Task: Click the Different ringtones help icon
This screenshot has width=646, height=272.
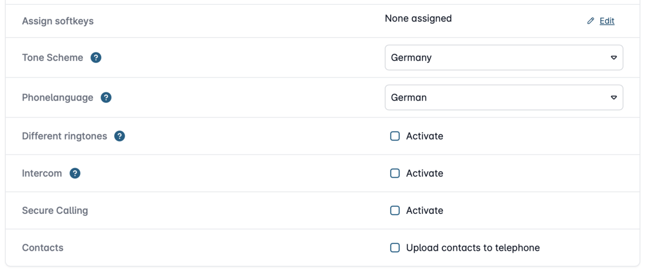Action: 120,136
